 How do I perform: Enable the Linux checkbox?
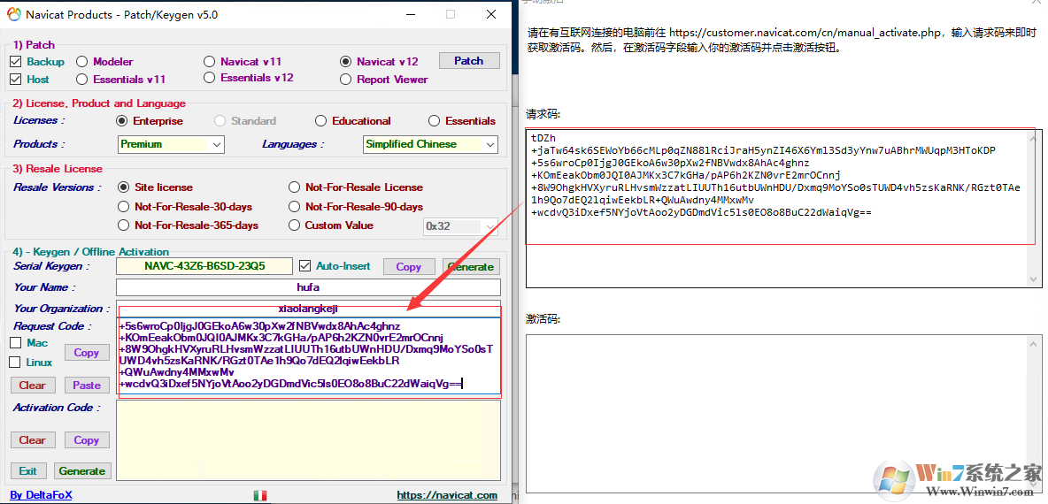tap(15, 363)
